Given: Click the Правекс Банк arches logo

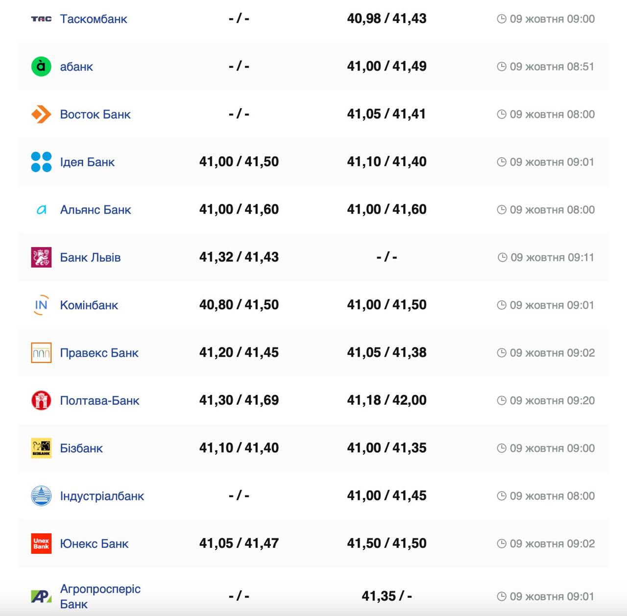Looking at the screenshot, I should pyautogui.click(x=41, y=353).
